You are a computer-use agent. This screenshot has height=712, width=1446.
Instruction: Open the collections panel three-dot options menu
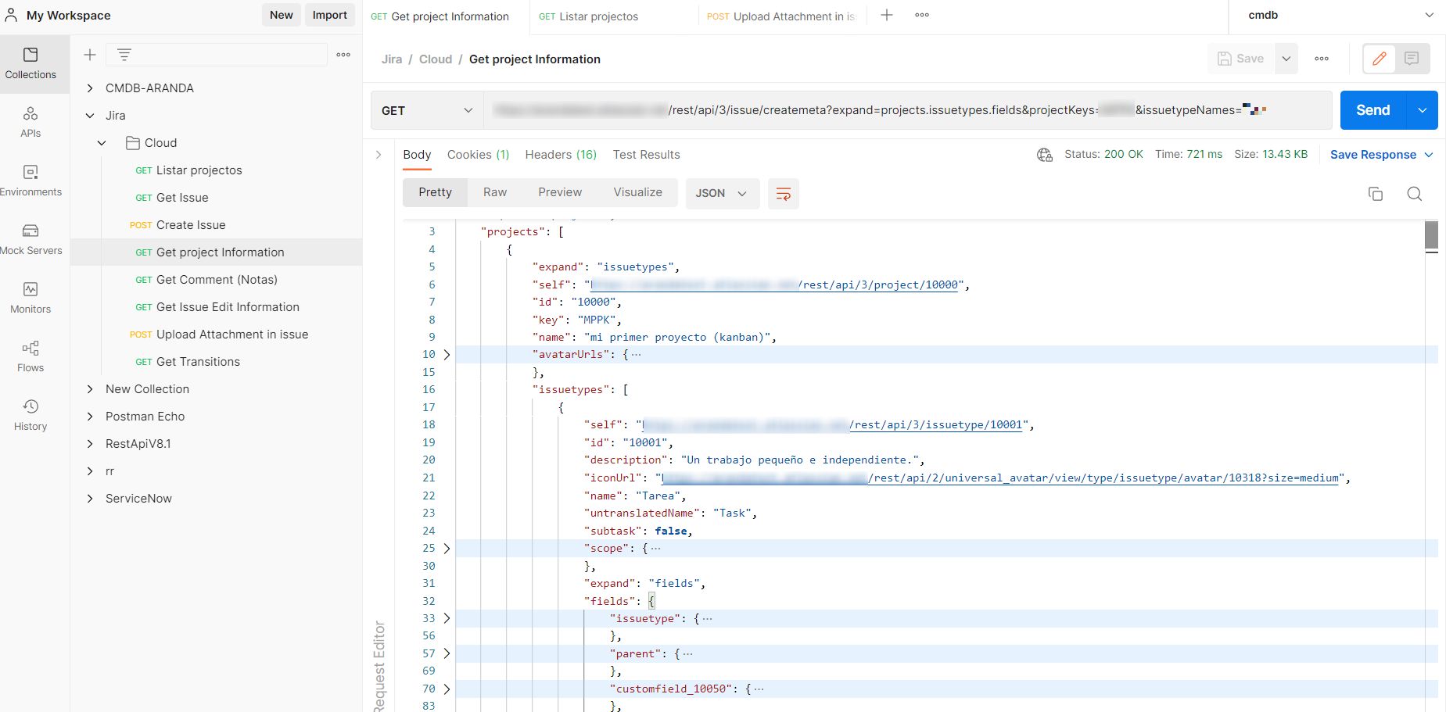pos(343,55)
